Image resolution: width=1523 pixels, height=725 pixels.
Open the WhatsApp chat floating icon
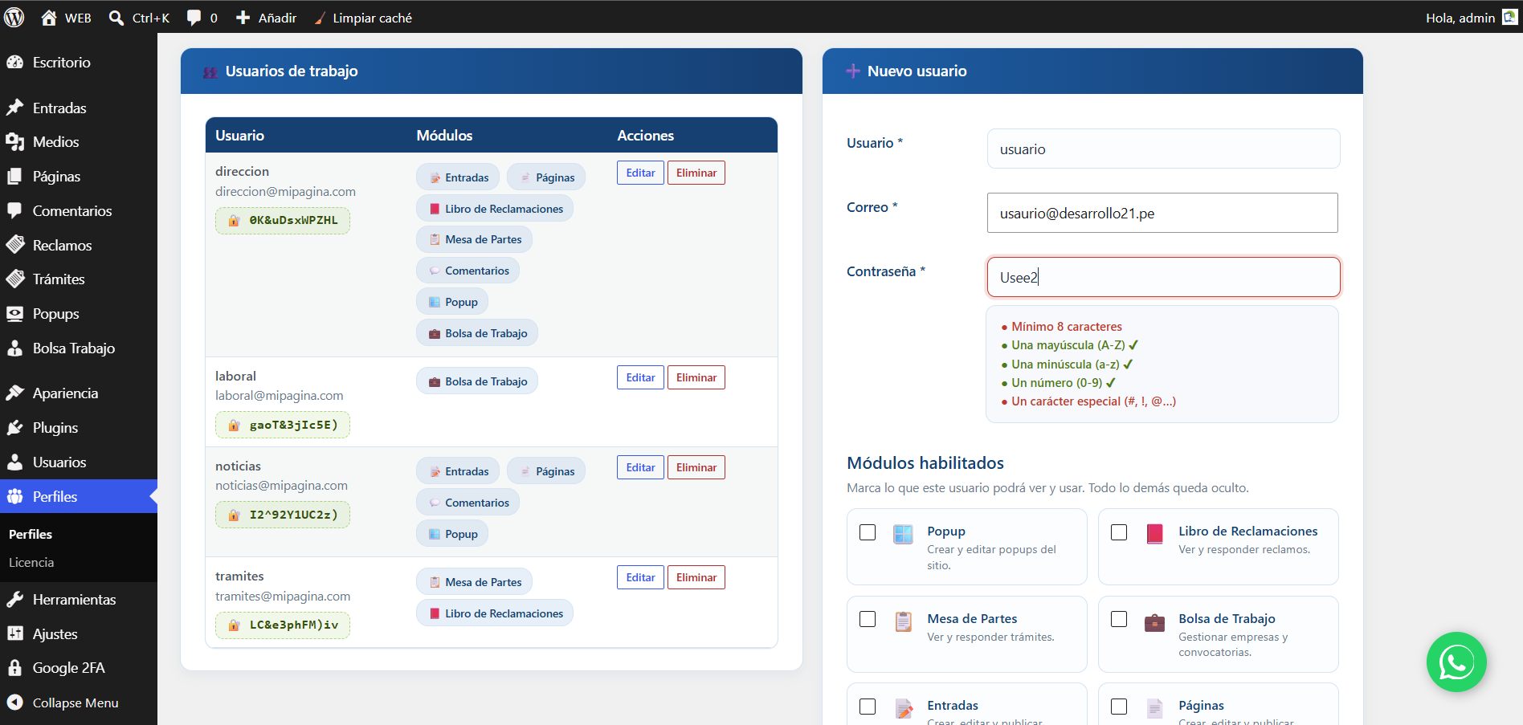[1456, 662]
